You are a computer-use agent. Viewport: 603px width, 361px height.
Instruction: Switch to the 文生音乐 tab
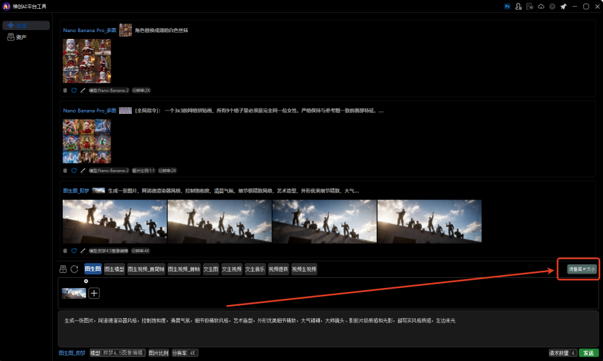tap(255, 270)
